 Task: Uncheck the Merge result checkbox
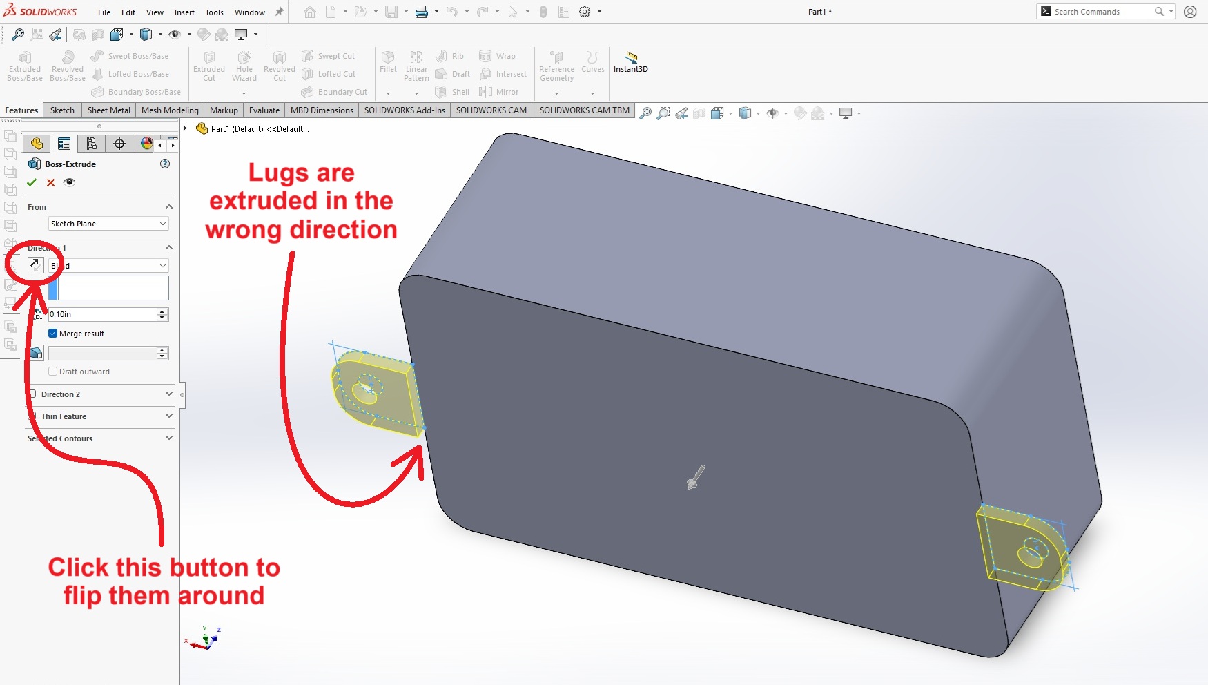click(x=53, y=334)
